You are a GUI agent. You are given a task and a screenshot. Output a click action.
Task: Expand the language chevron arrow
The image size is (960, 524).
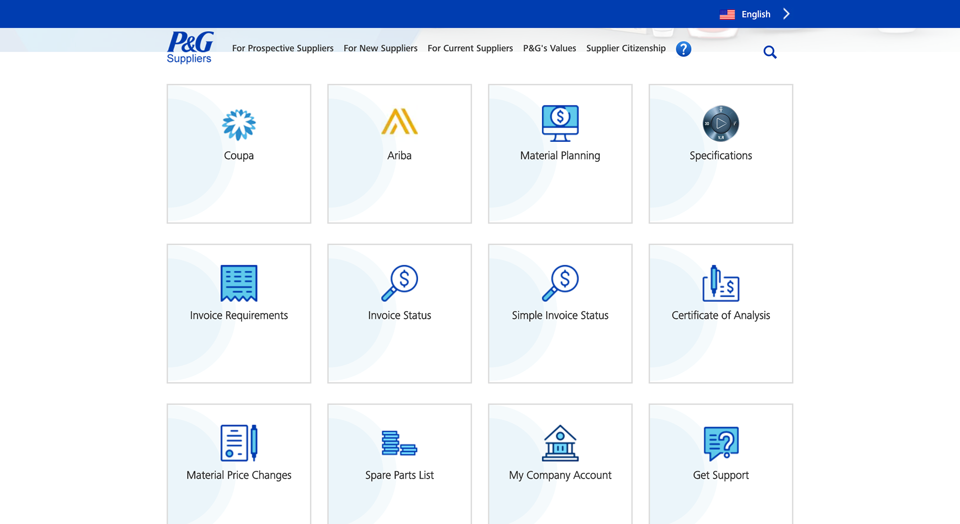tap(786, 14)
